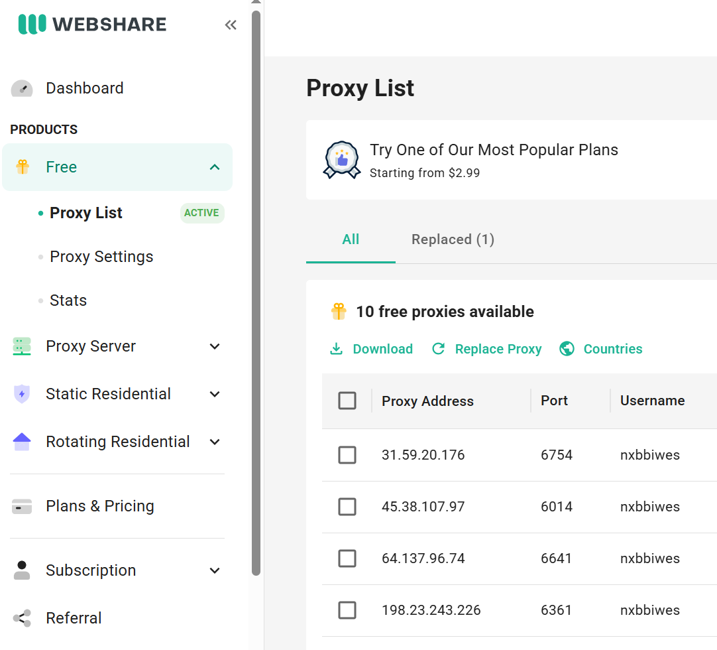Collapse the sidebar with double-chevron icon
This screenshot has width=717, height=650.
tap(231, 25)
